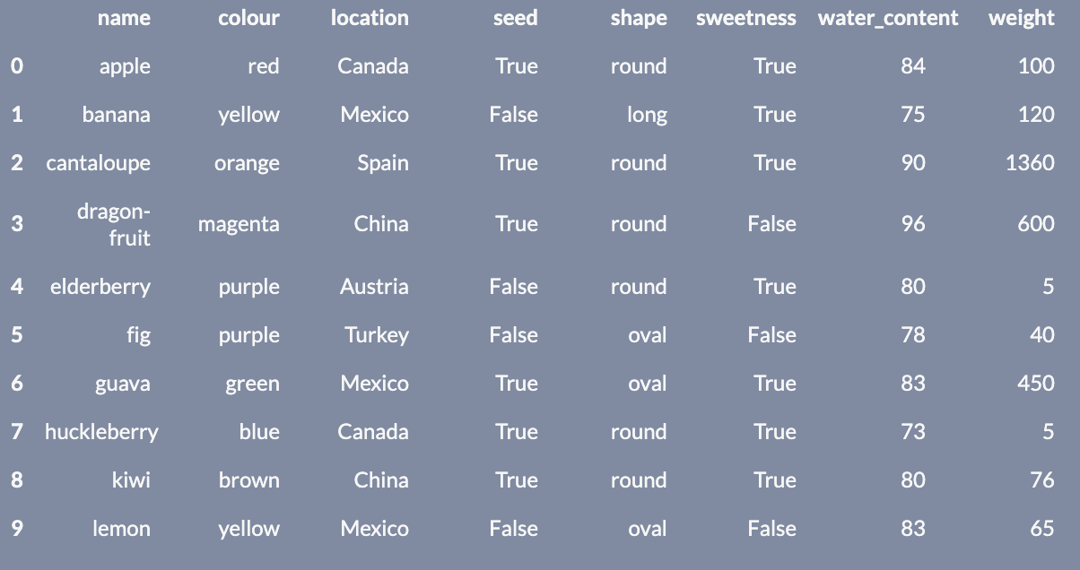The height and width of the screenshot is (570, 1080).
Task: Select the 'weight' column header
Action: pos(1022,18)
